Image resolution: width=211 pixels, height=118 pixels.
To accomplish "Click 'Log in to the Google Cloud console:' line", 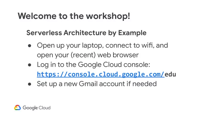I will coord(93,65).
